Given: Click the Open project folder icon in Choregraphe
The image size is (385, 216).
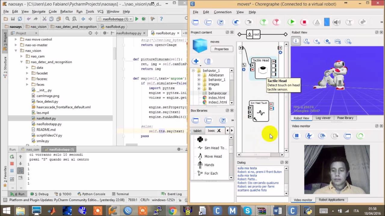Looking at the screenshot, I should click(208, 22).
